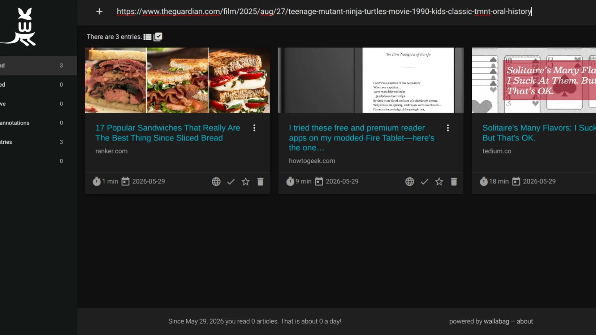
Task: Click the wallabag kangaroo logo
Action: coord(19,27)
